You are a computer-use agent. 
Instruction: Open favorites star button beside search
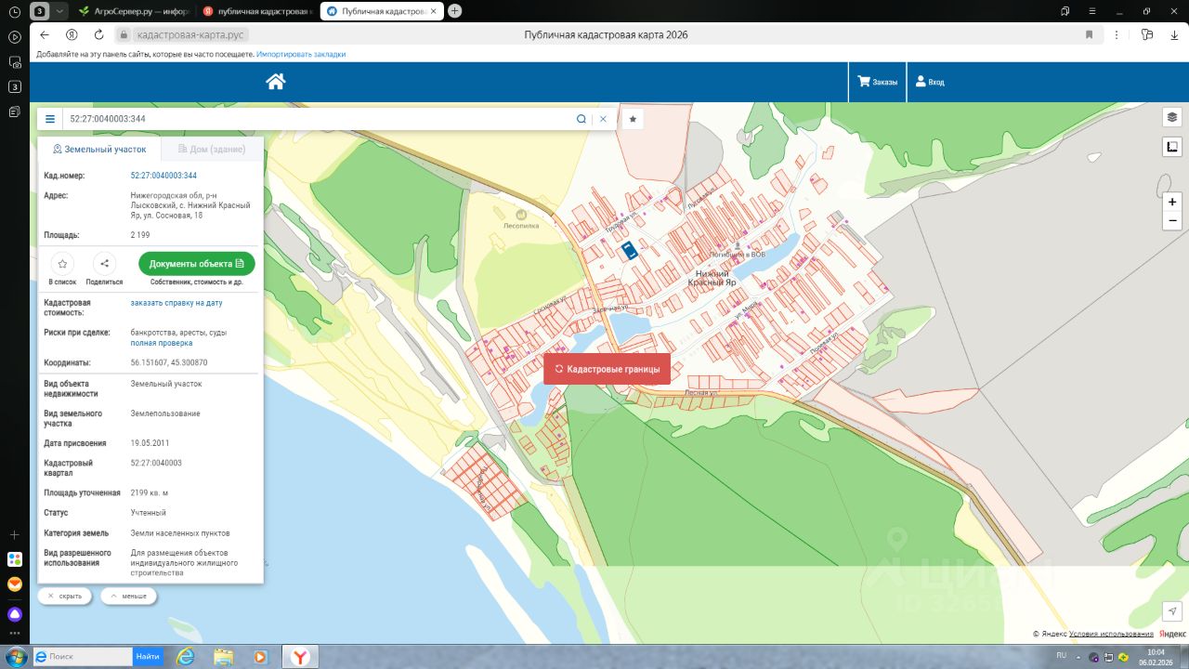point(633,119)
